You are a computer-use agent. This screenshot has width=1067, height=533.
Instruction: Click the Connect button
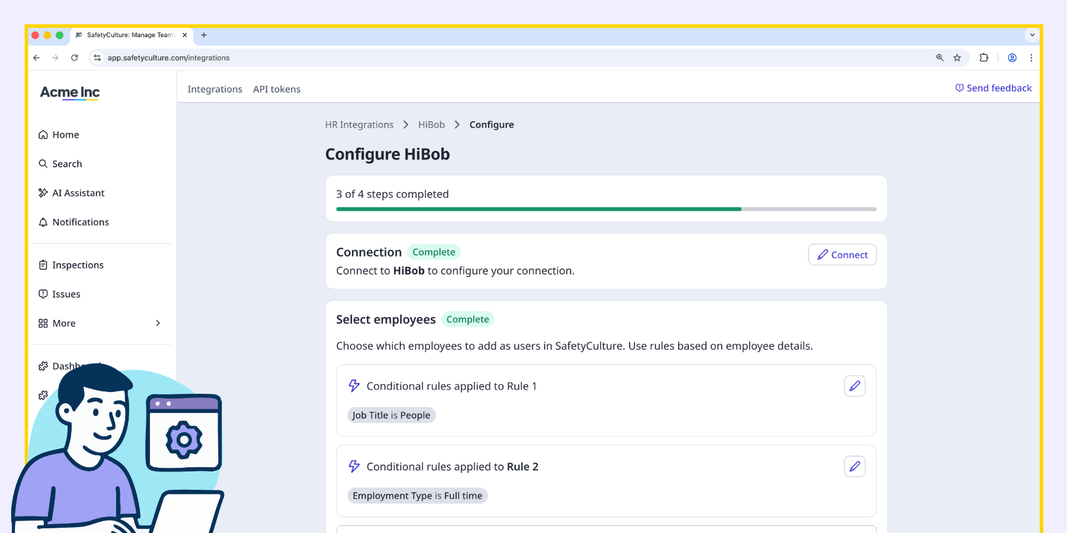click(842, 255)
